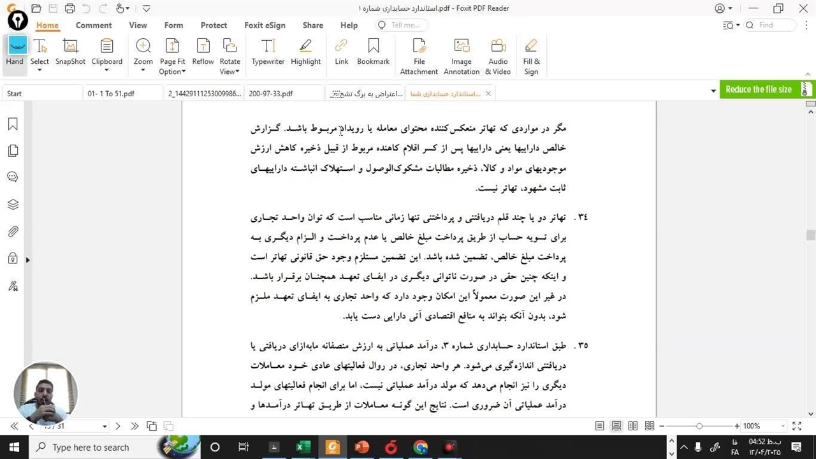Switch to continuous page view

[x=616, y=426]
